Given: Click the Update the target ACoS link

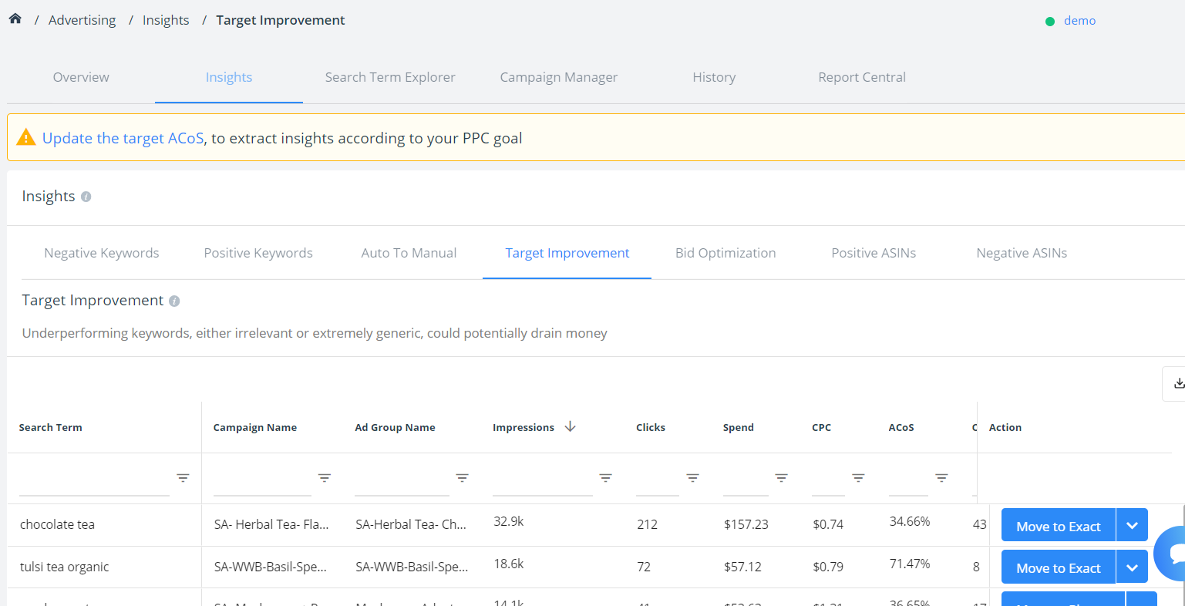Looking at the screenshot, I should pyautogui.click(x=123, y=137).
